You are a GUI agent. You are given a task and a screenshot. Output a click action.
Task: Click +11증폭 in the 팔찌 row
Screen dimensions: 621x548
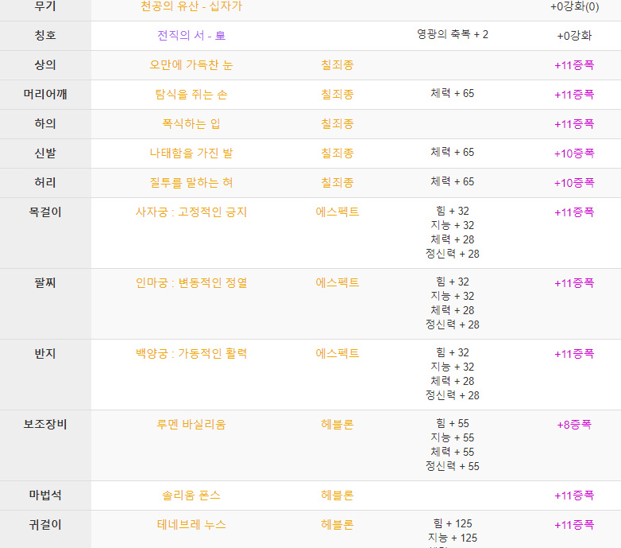[574, 282]
